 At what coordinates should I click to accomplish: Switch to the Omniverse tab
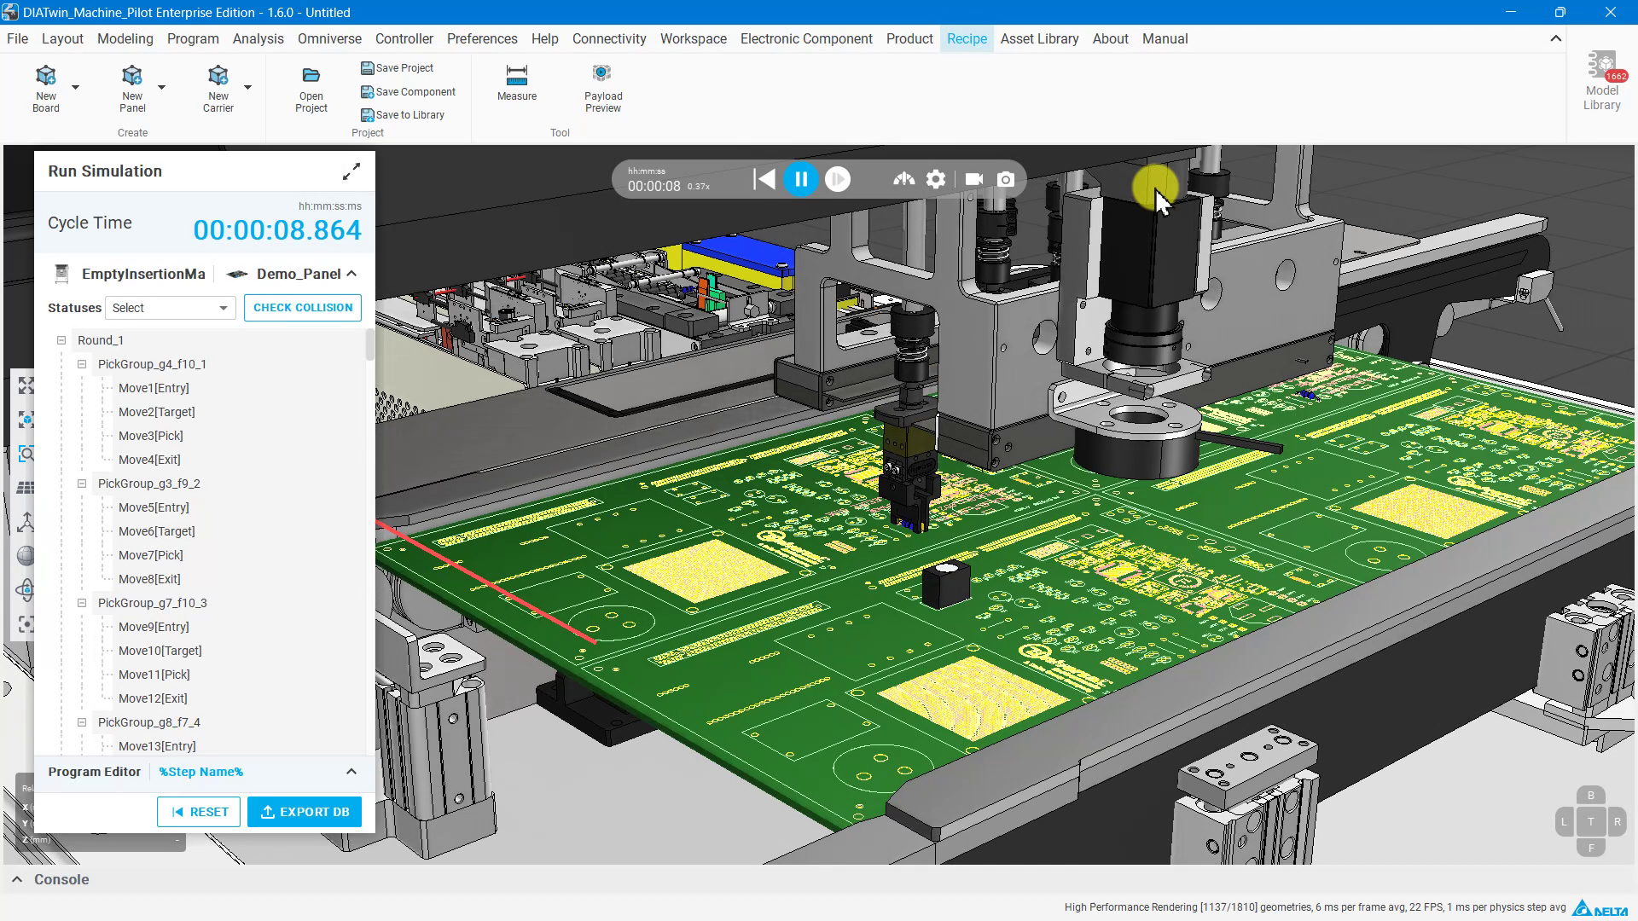coord(329,39)
